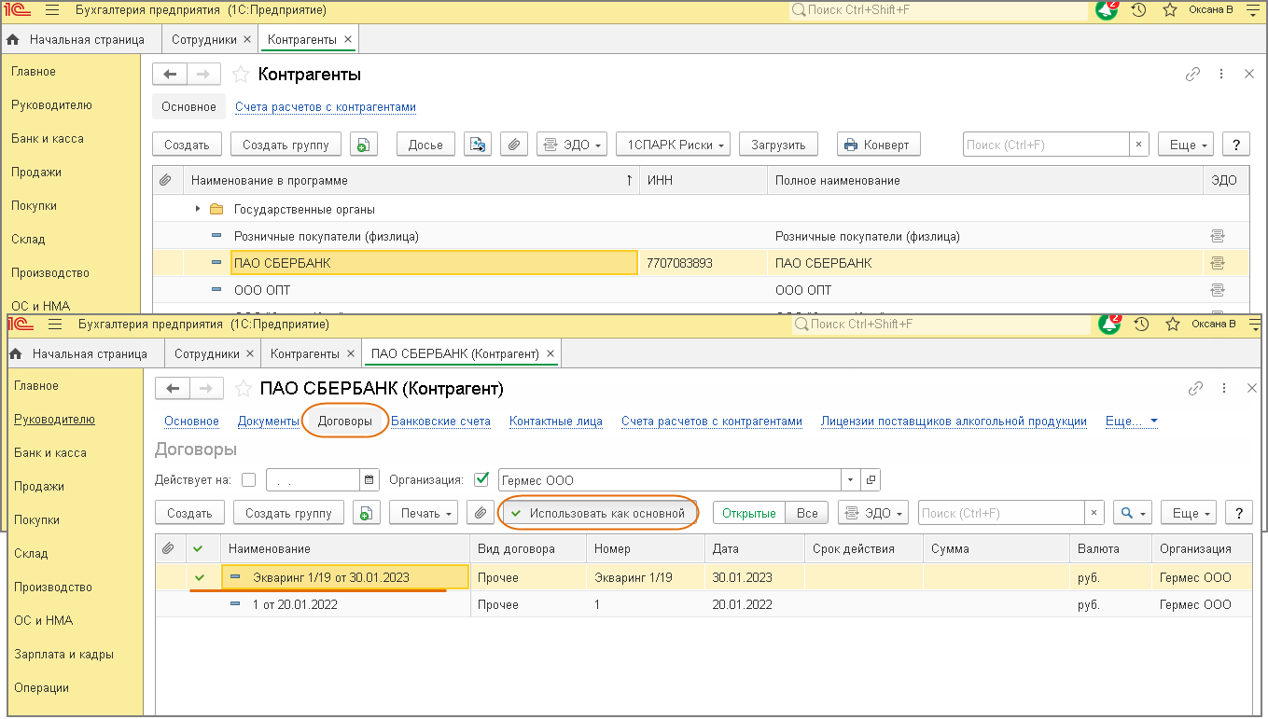Copy contractor using the green plus icon
Image resolution: width=1268 pixels, height=719 pixels.
tap(364, 145)
